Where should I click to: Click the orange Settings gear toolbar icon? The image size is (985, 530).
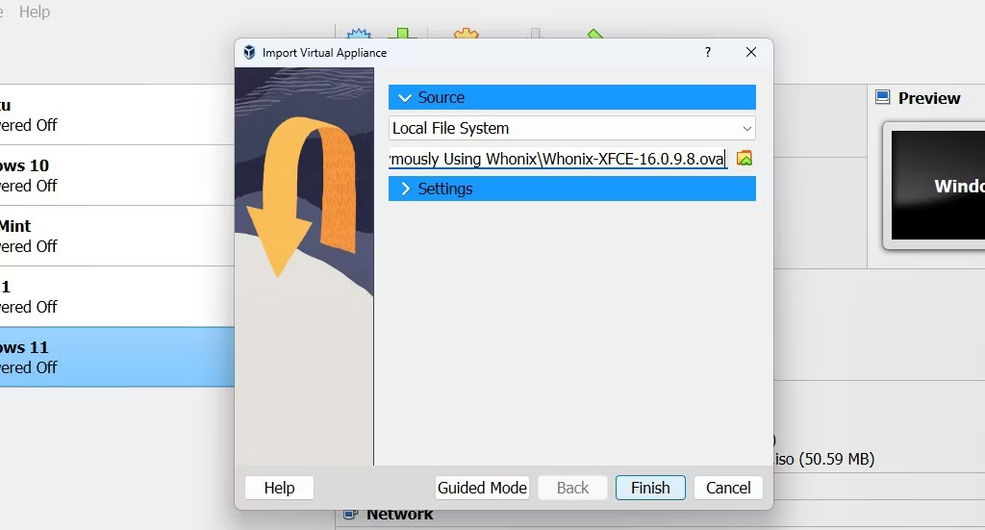tap(467, 35)
